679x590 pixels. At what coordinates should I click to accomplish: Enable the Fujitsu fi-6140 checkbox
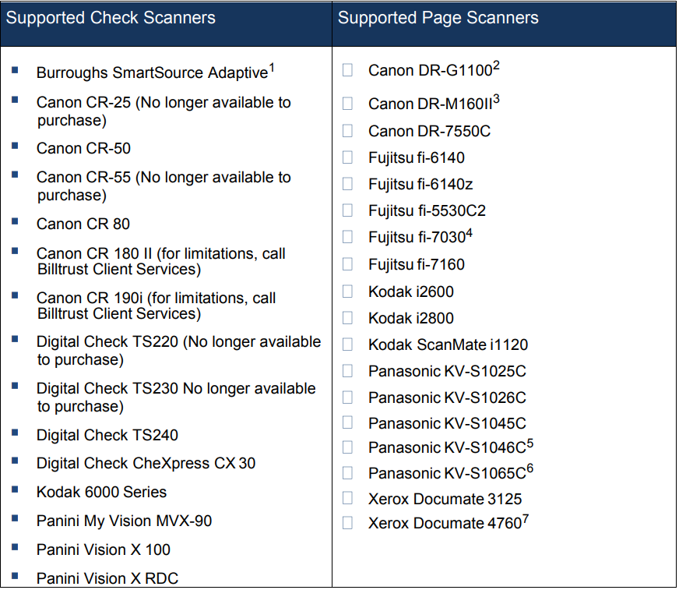point(348,157)
